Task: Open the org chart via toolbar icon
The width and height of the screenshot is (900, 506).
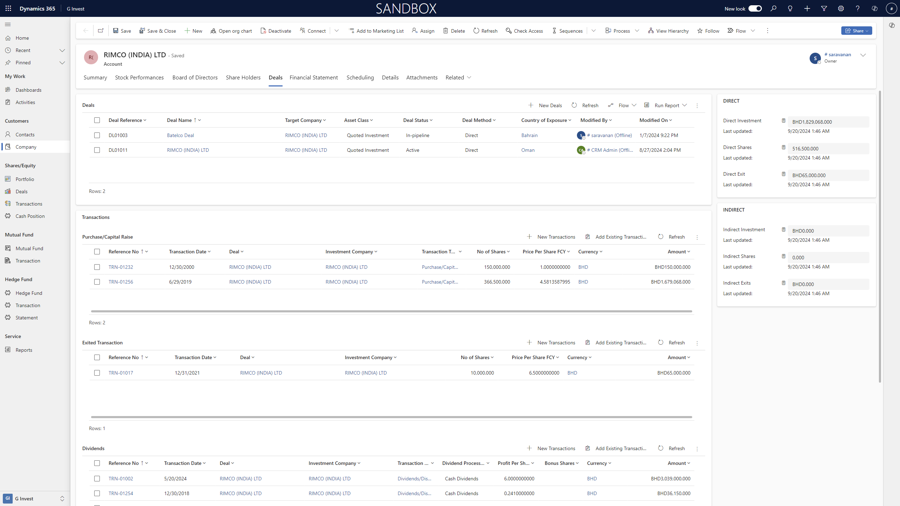Action: click(x=213, y=31)
